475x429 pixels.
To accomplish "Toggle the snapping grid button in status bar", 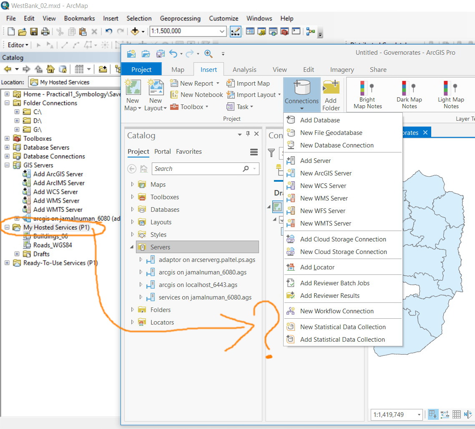I will coord(433,414).
